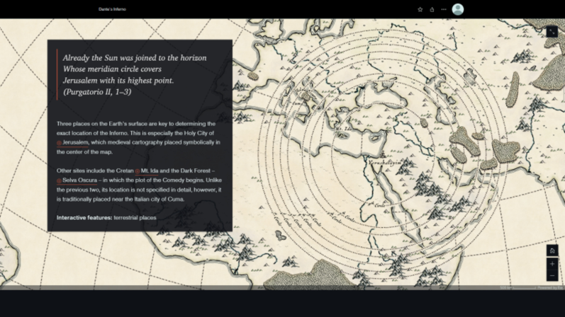Follow the Jerusalem map link

tap(75, 142)
